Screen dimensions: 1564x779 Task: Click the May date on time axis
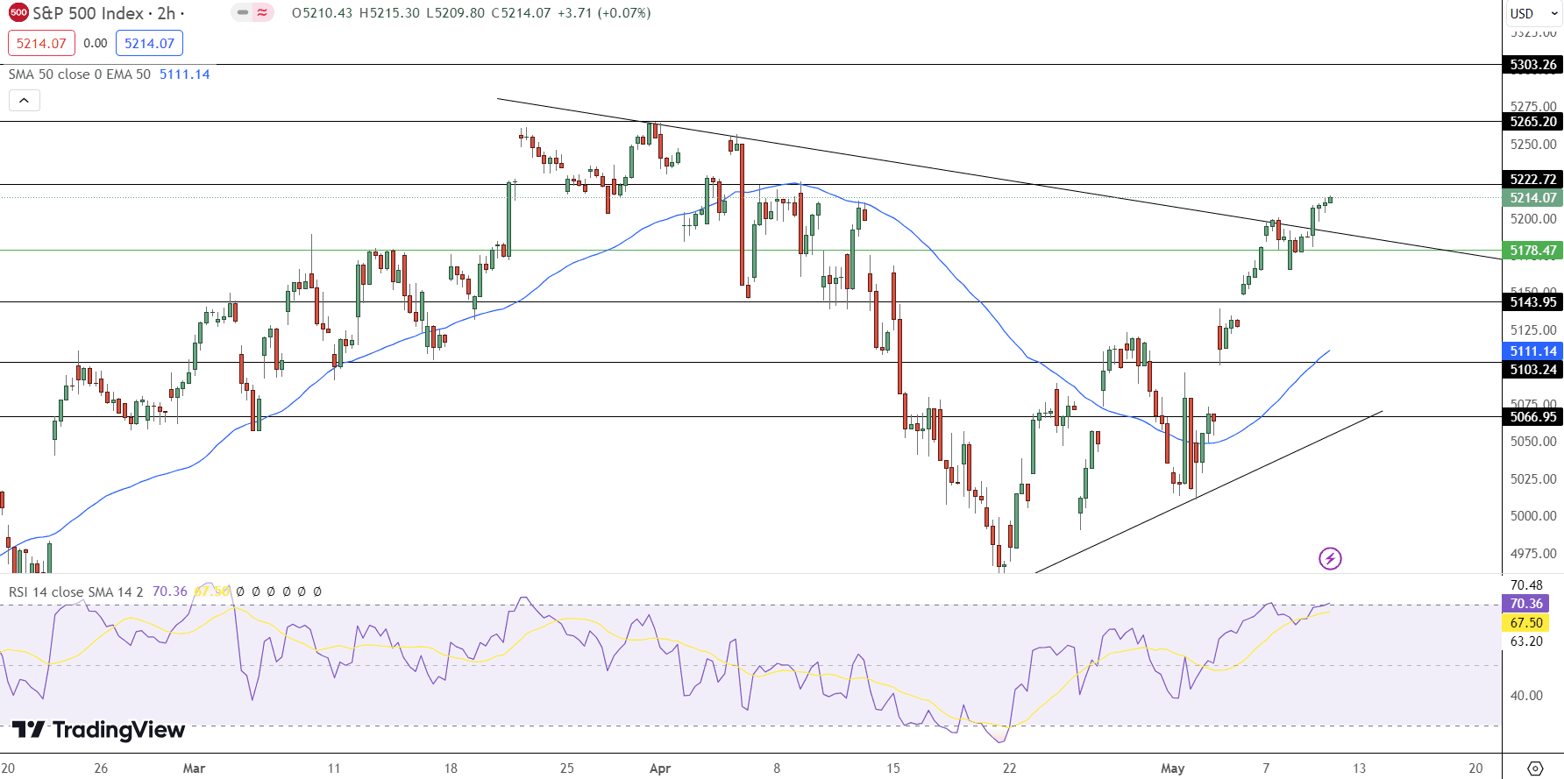click(x=1172, y=768)
